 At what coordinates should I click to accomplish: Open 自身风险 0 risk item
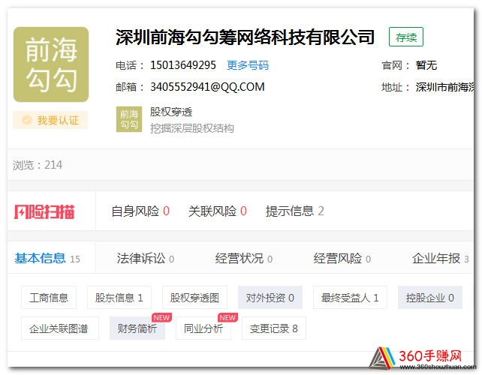point(140,211)
